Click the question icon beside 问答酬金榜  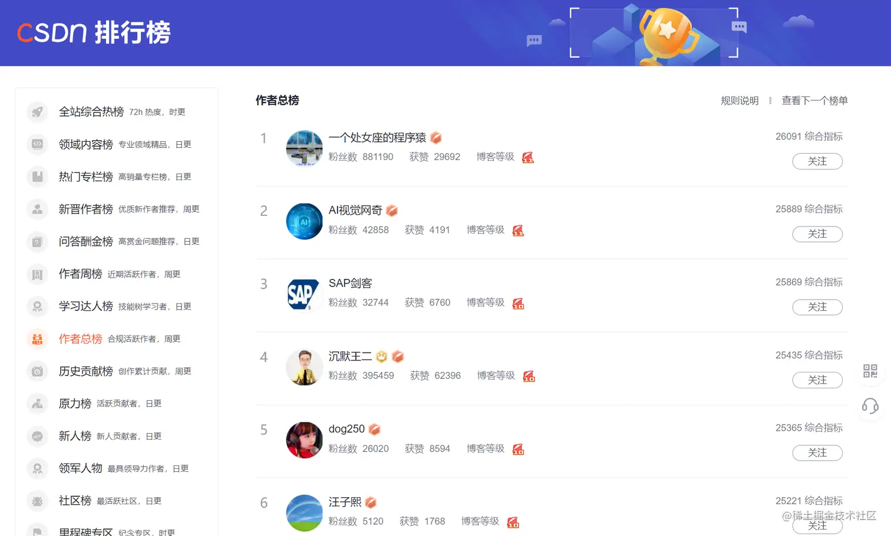[37, 241]
